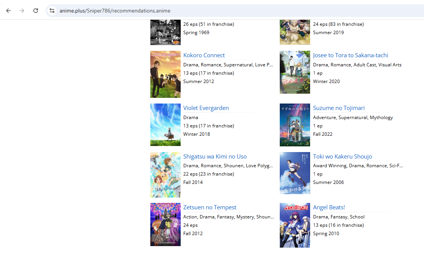Select the text "Summer 2006"

click(328, 182)
